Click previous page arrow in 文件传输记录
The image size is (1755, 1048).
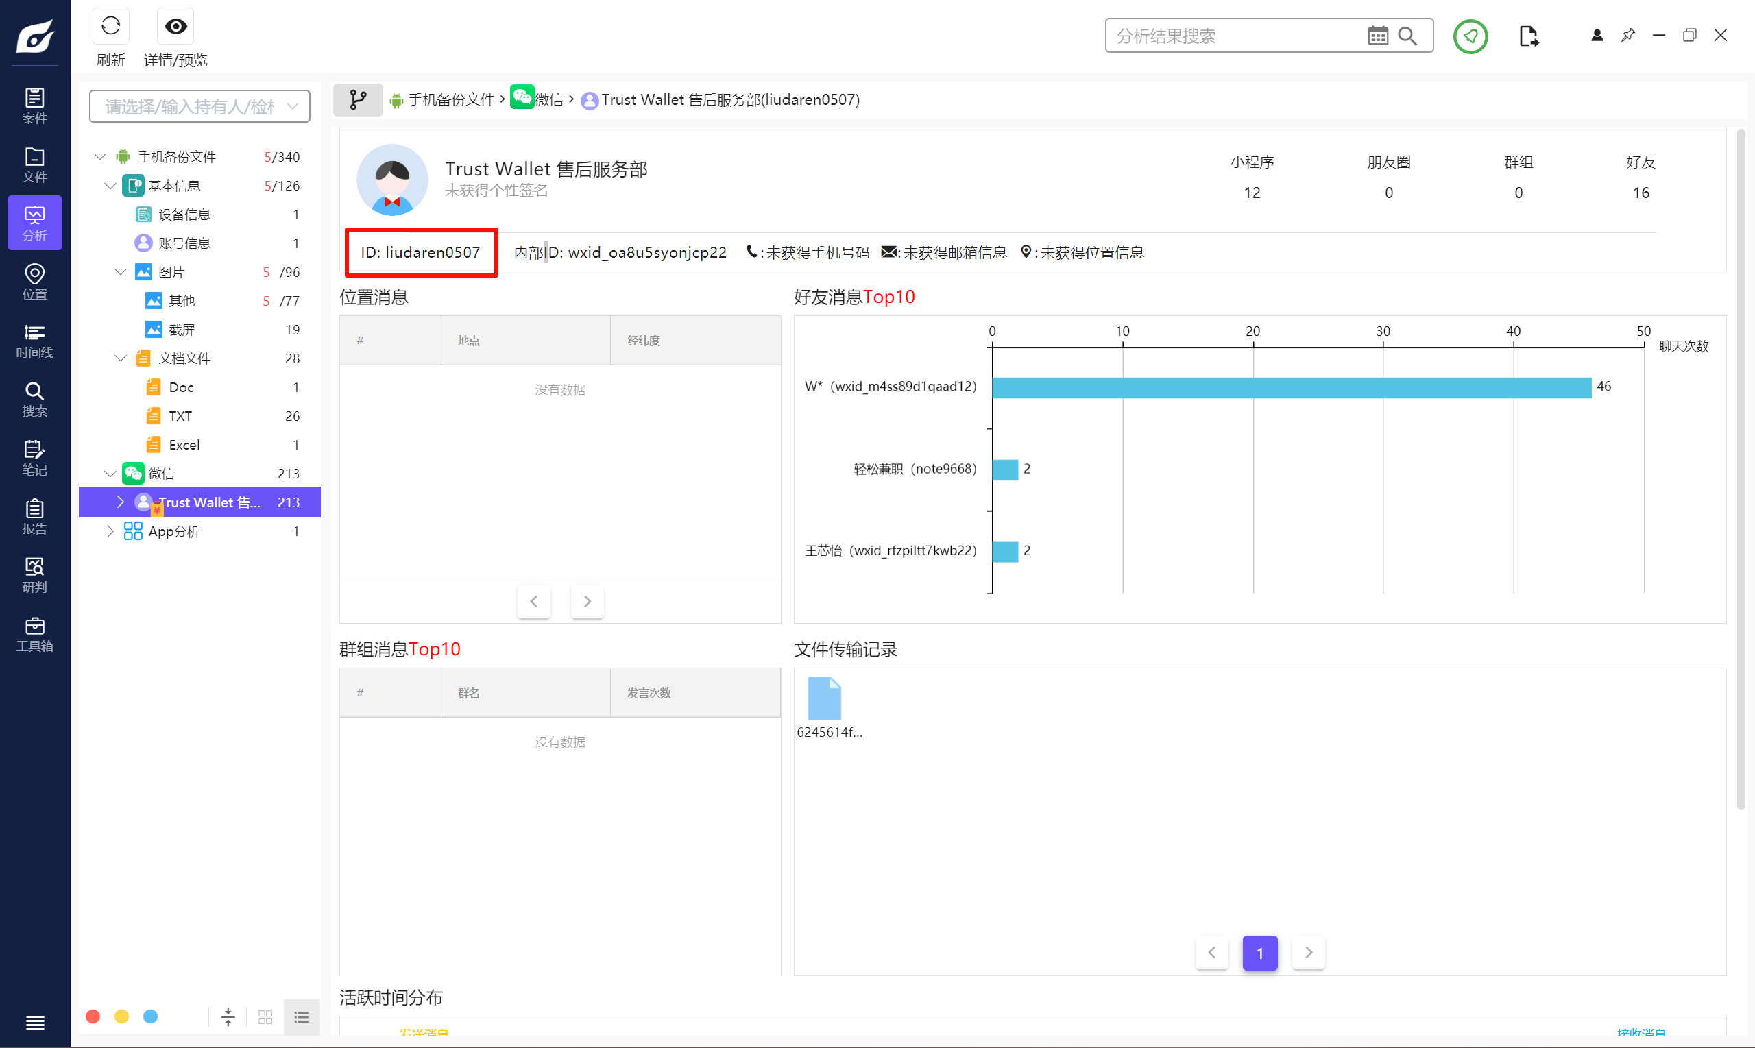(1212, 953)
